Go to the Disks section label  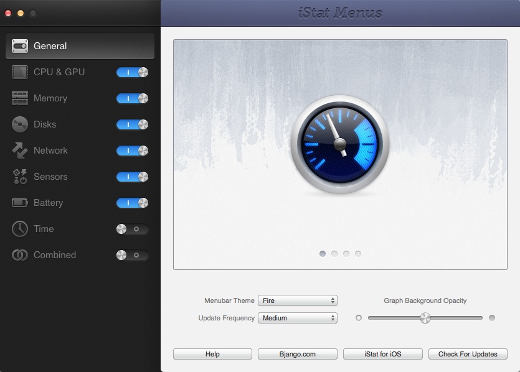click(45, 124)
